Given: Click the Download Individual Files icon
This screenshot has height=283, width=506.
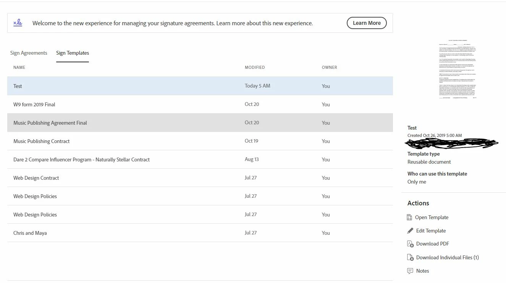Looking at the screenshot, I should click(411, 257).
